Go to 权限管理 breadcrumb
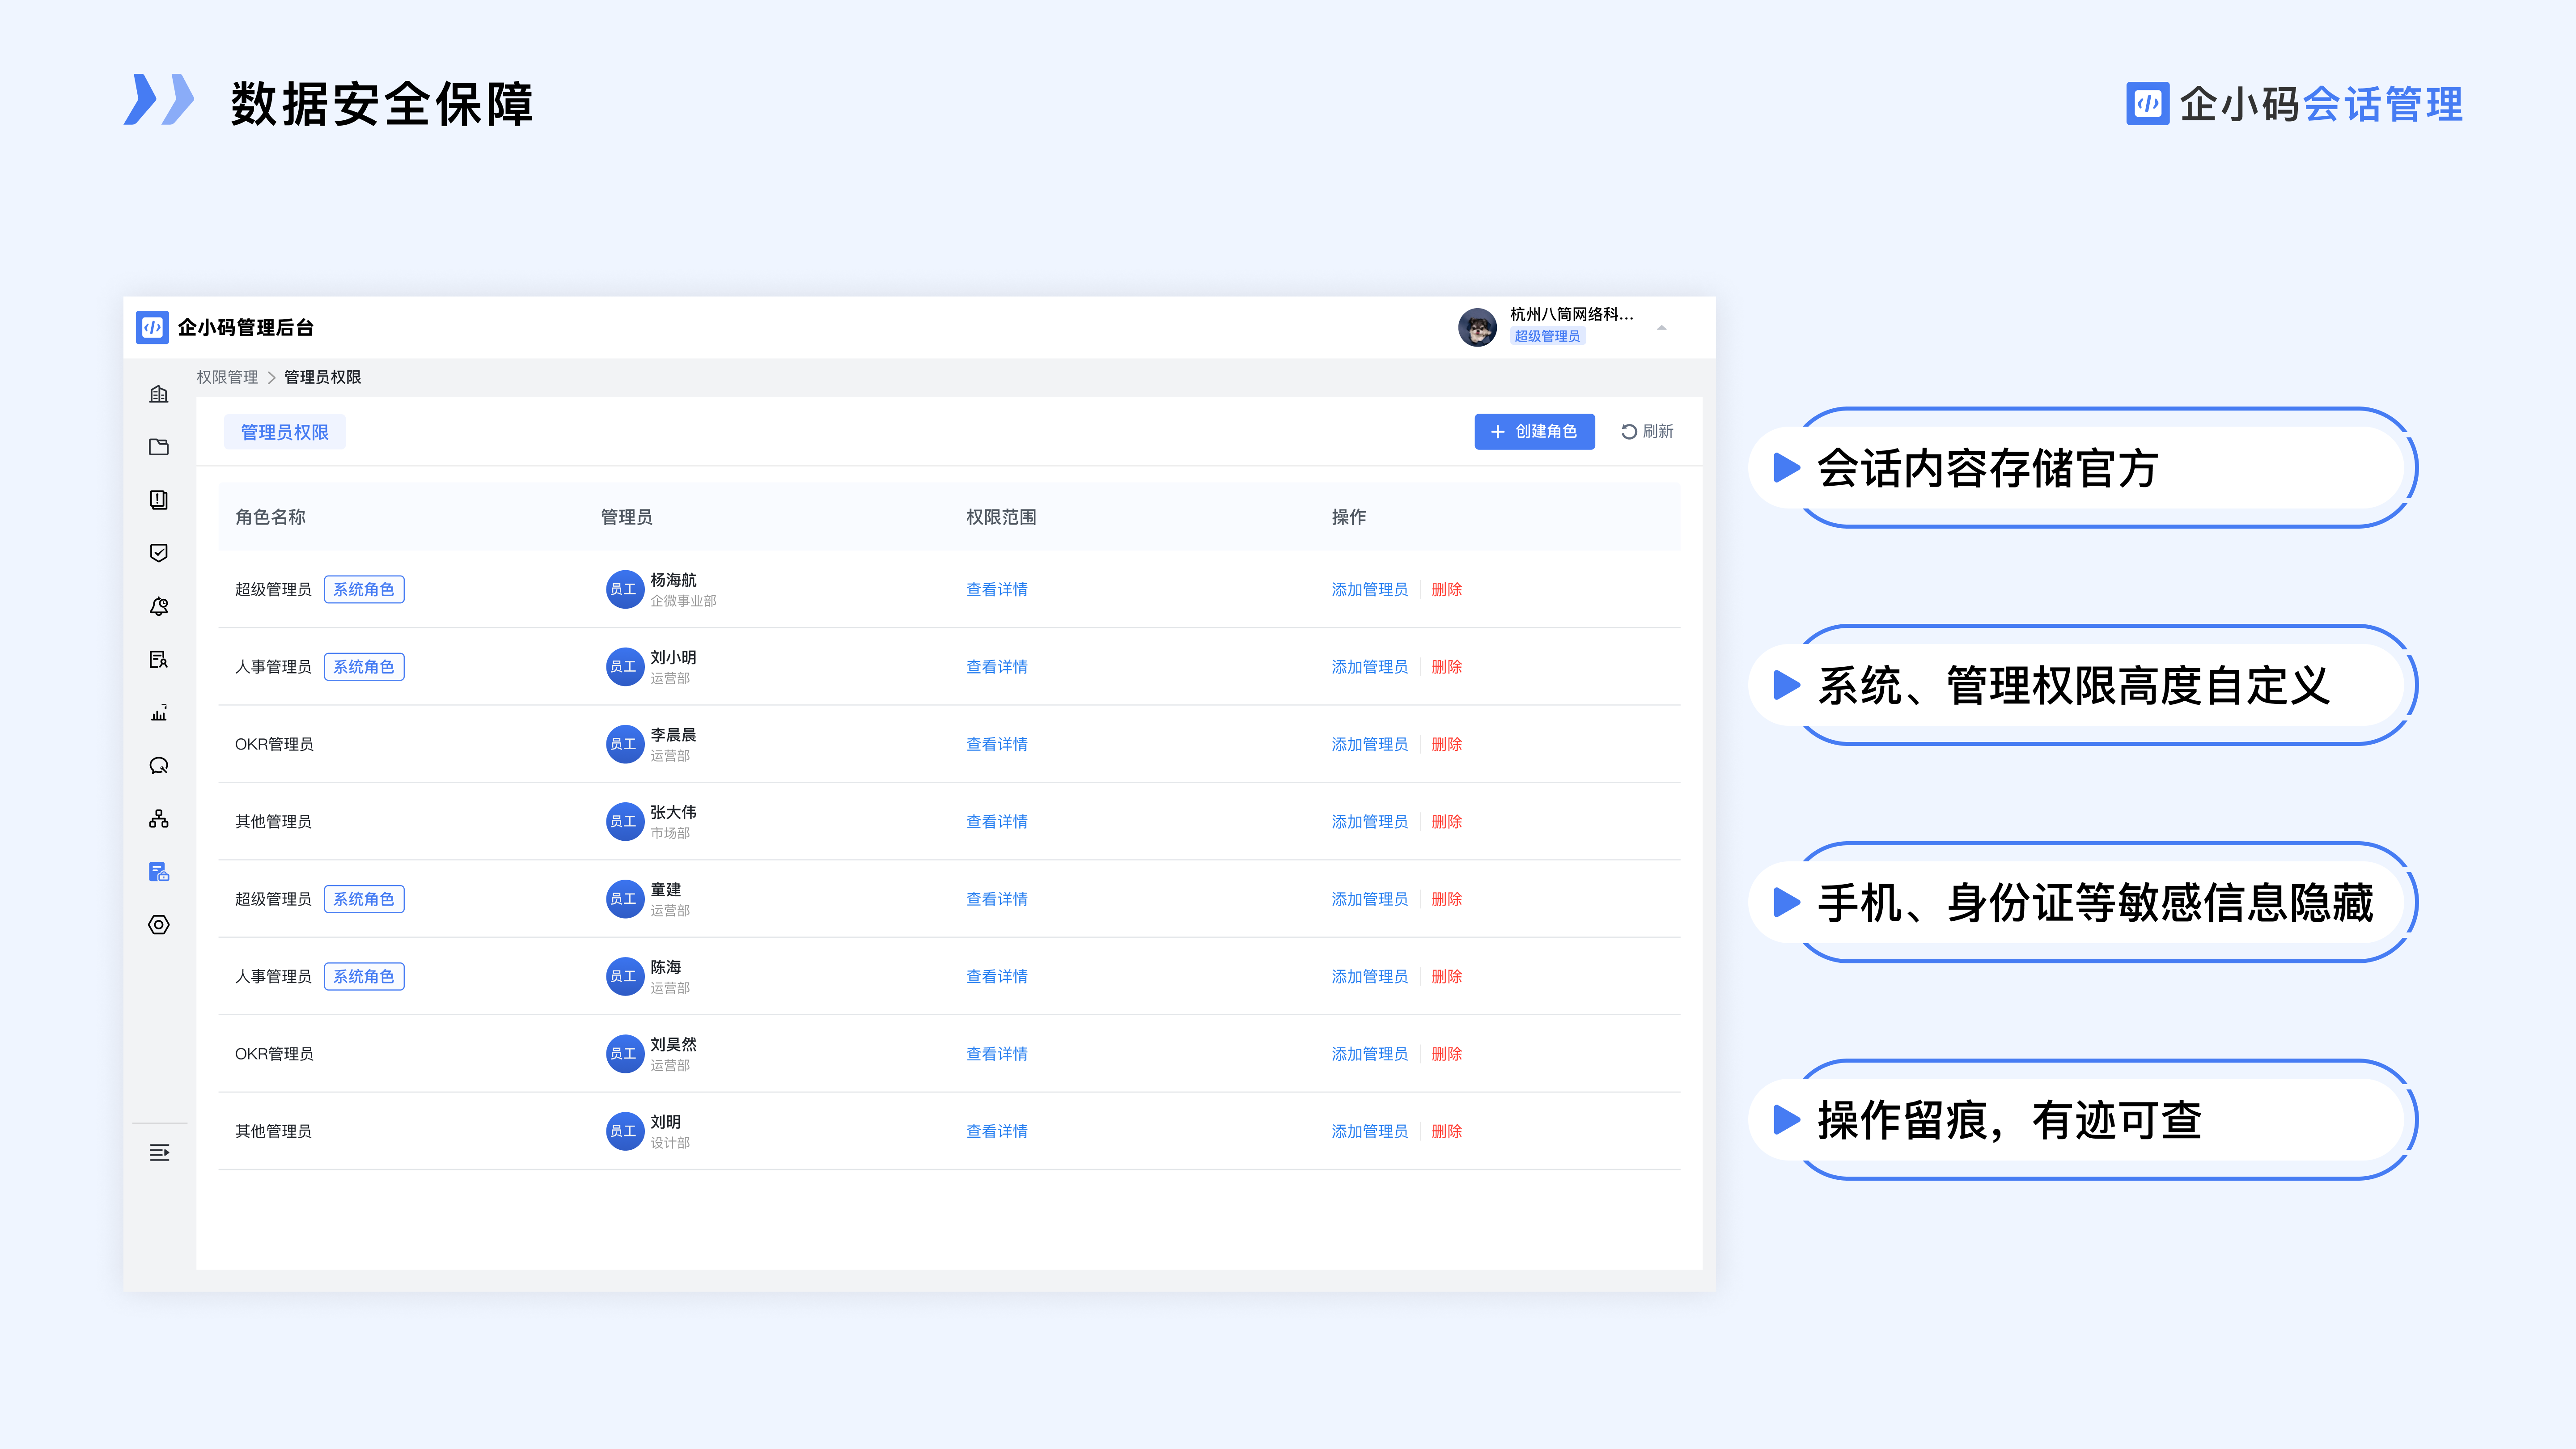The width and height of the screenshot is (2576, 1449). (227, 377)
